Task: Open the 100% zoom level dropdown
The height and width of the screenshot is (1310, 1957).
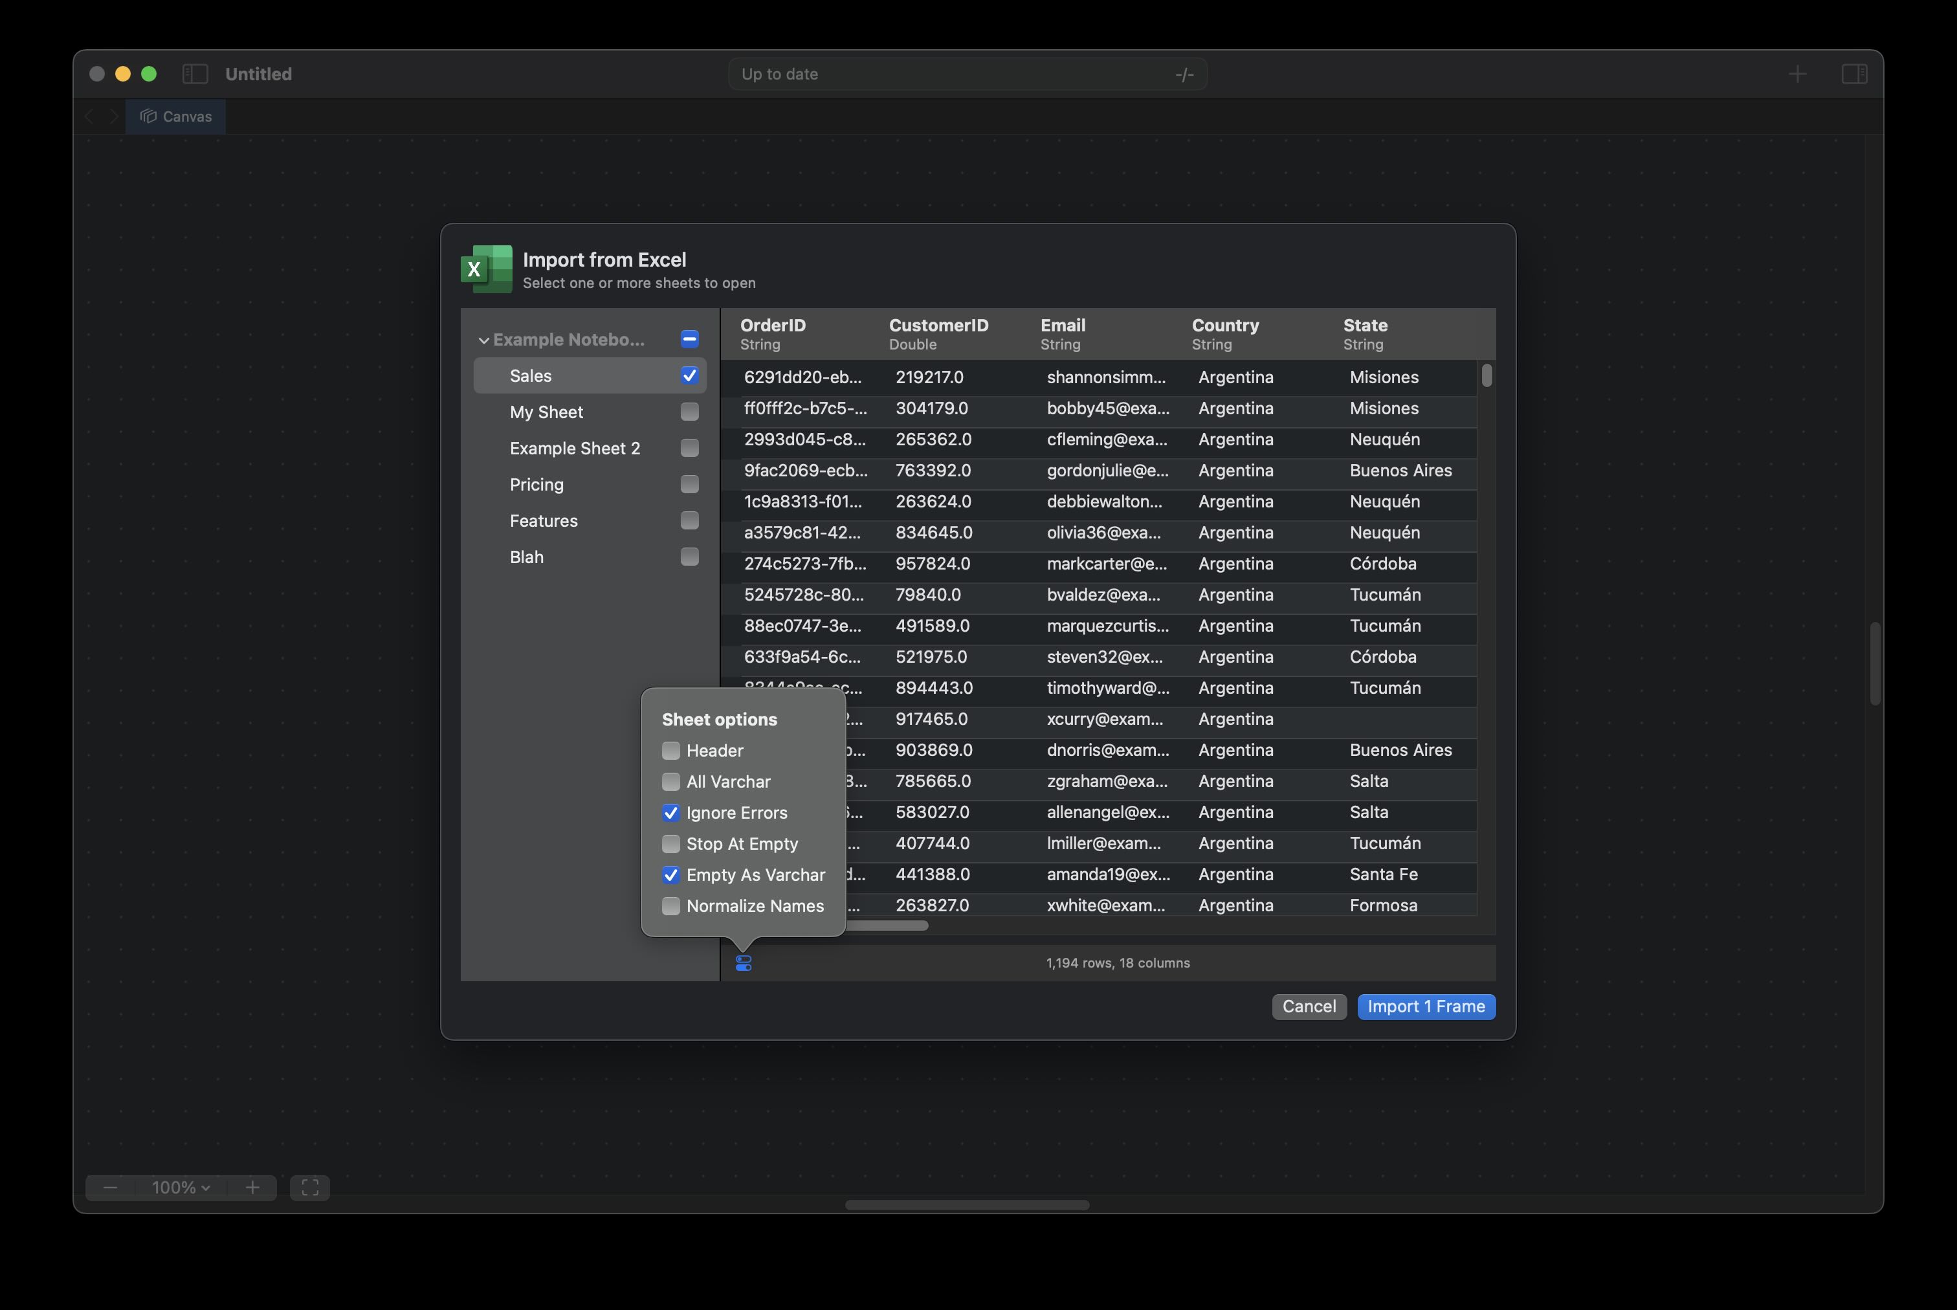Action: pos(181,1187)
